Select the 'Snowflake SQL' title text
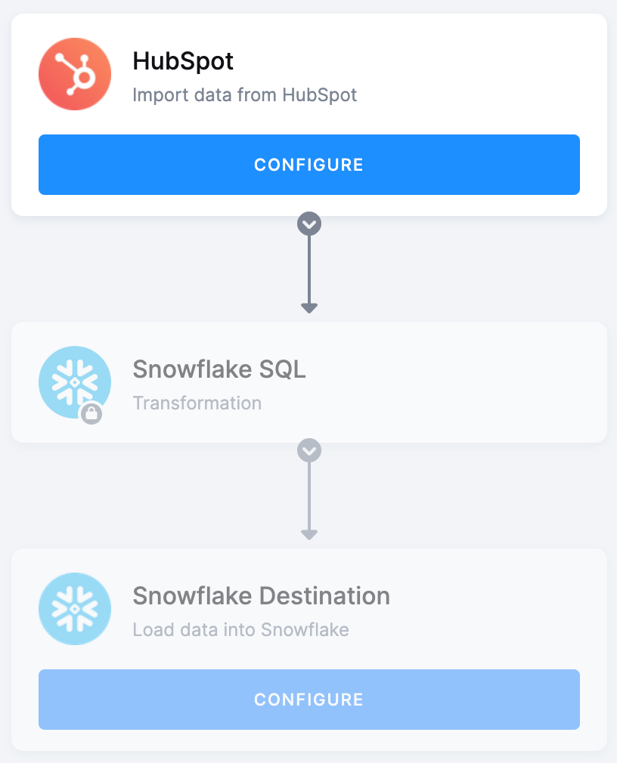Screen dimensions: 617x763 219,369
